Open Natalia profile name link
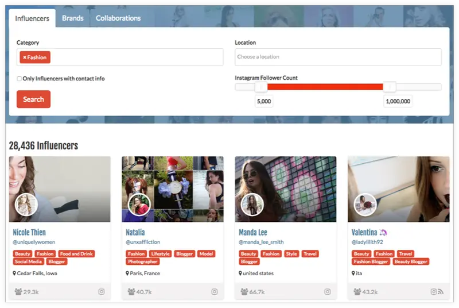Image resolution: width=459 pixels, height=308 pixels. [135, 232]
